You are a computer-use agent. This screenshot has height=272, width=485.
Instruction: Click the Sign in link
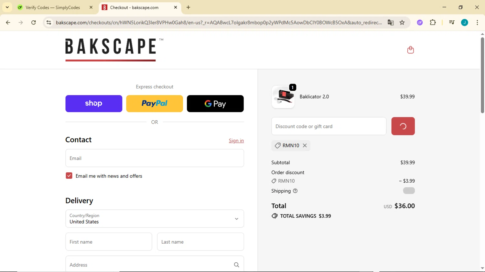[236, 141]
